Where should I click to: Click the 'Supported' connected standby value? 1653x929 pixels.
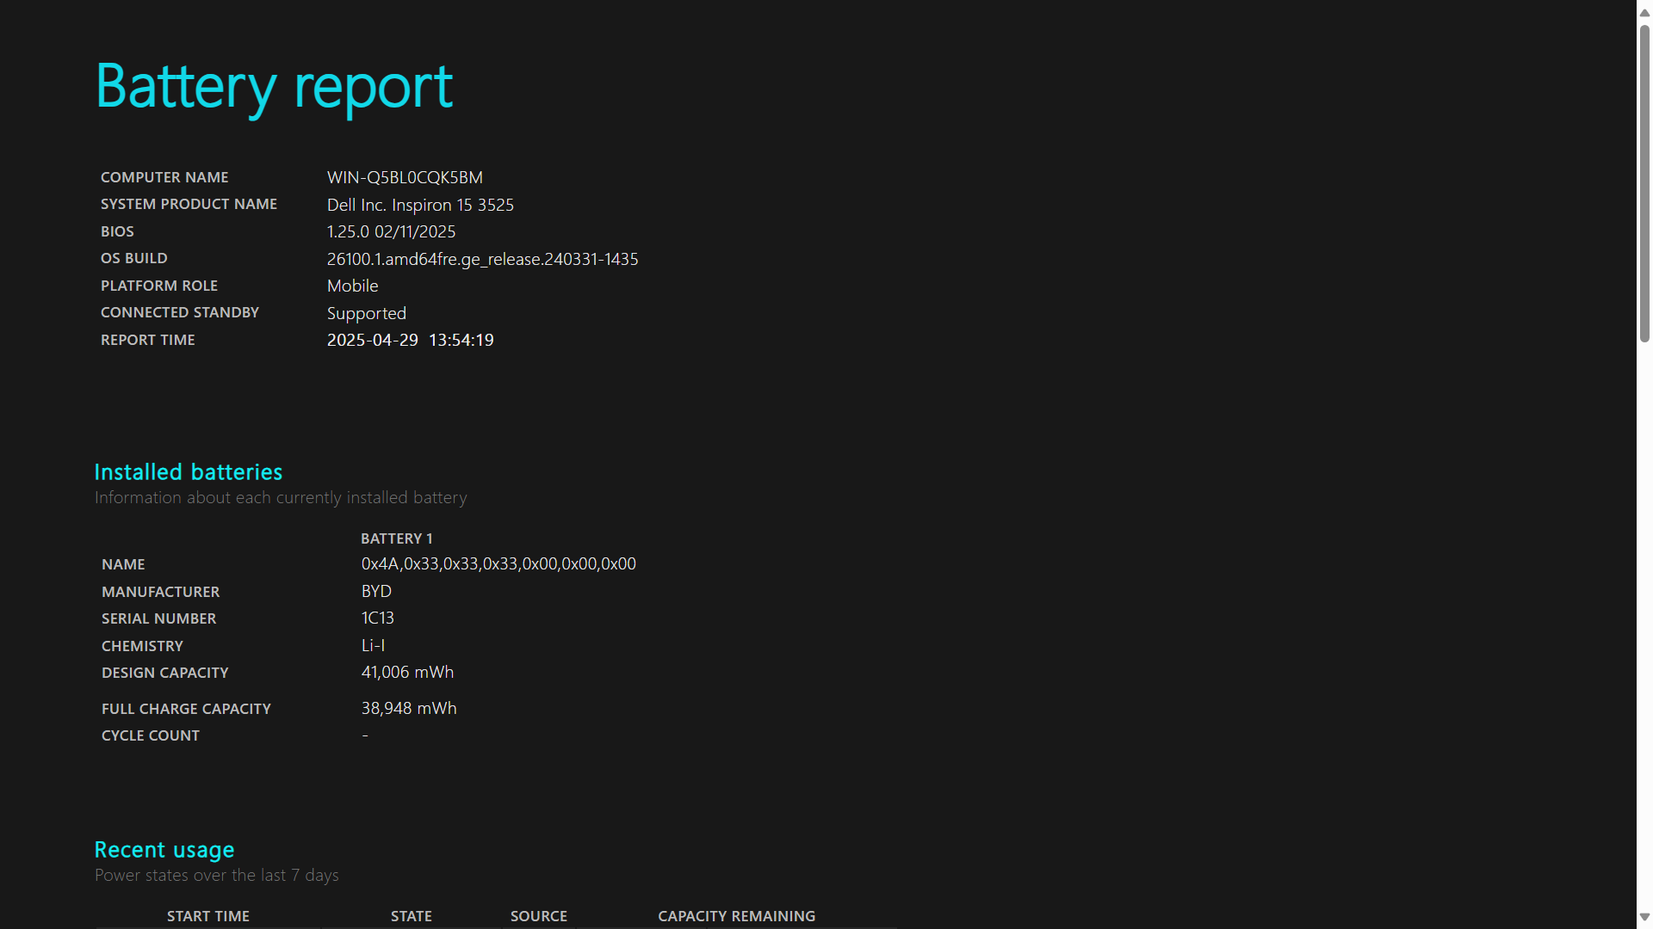click(x=366, y=313)
